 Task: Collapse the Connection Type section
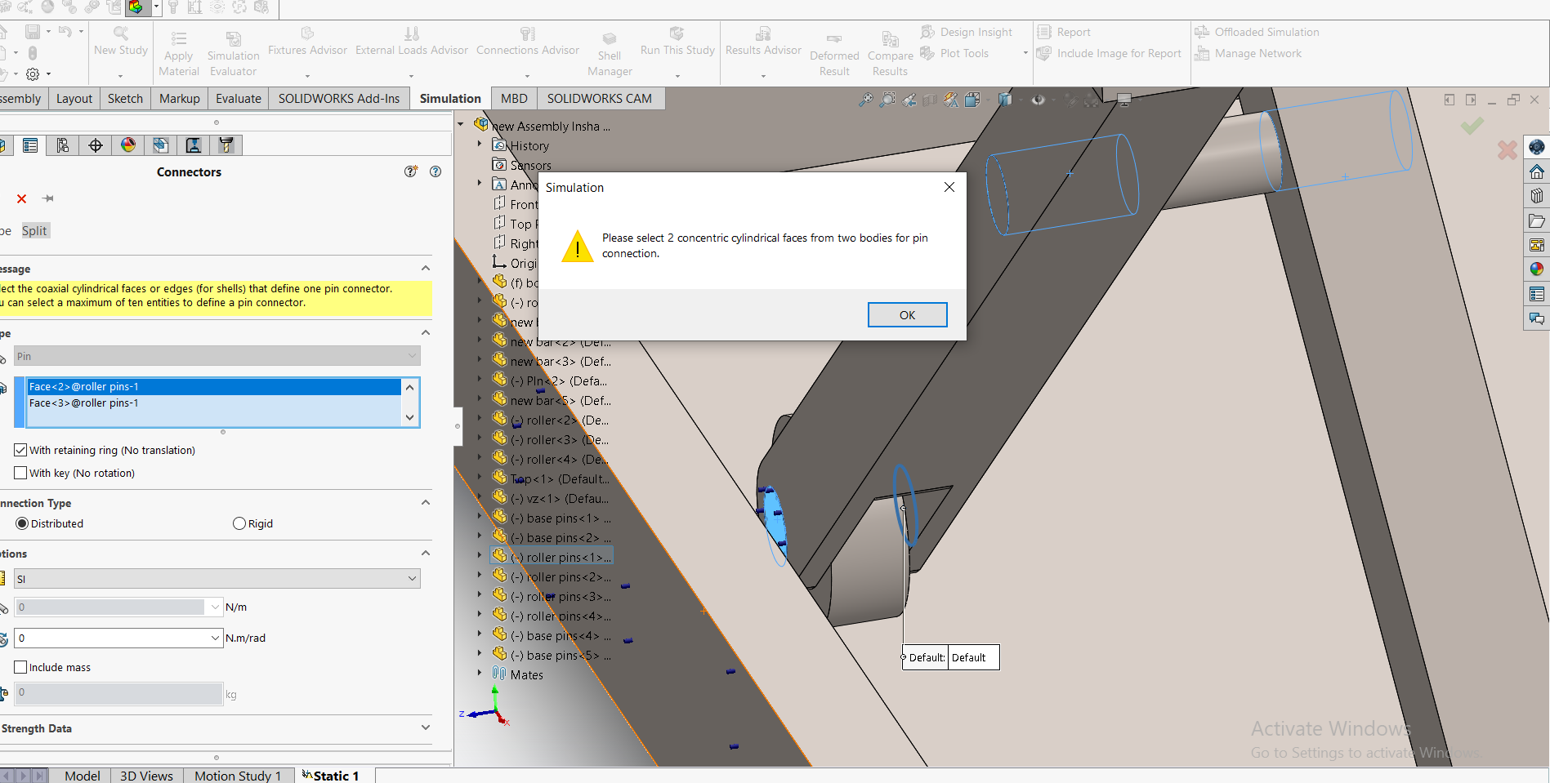coord(426,502)
